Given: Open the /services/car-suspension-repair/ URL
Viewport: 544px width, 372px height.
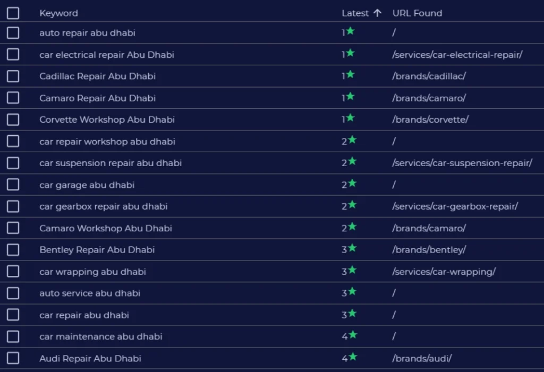Looking at the screenshot, I should (x=462, y=163).
